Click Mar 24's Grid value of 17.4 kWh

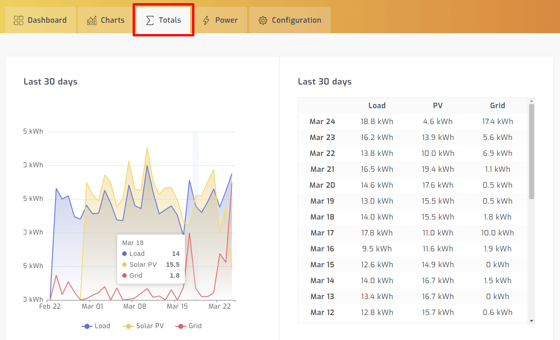(497, 121)
